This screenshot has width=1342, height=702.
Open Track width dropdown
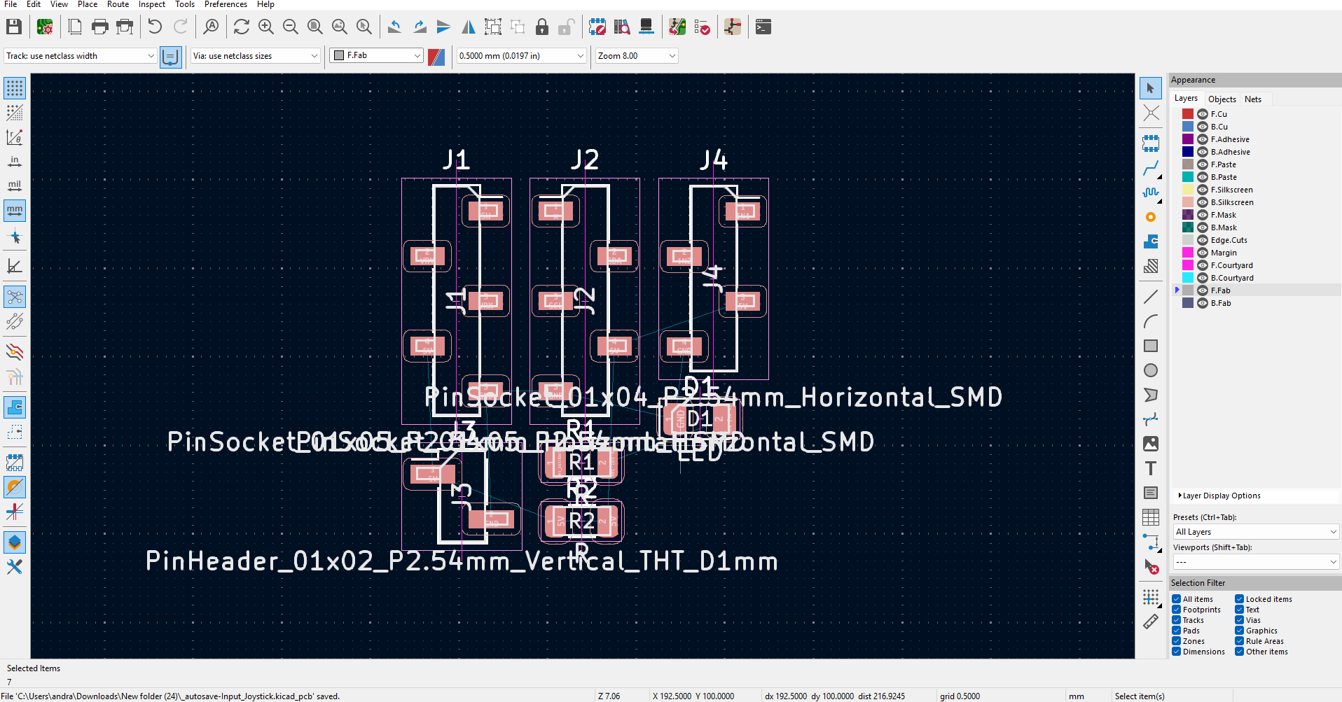click(x=80, y=56)
